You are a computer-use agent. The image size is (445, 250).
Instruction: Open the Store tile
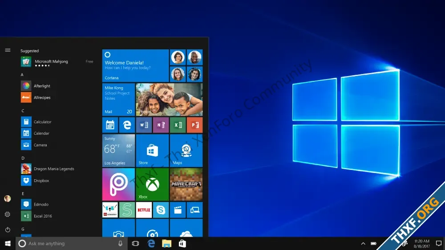(x=152, y=150)
